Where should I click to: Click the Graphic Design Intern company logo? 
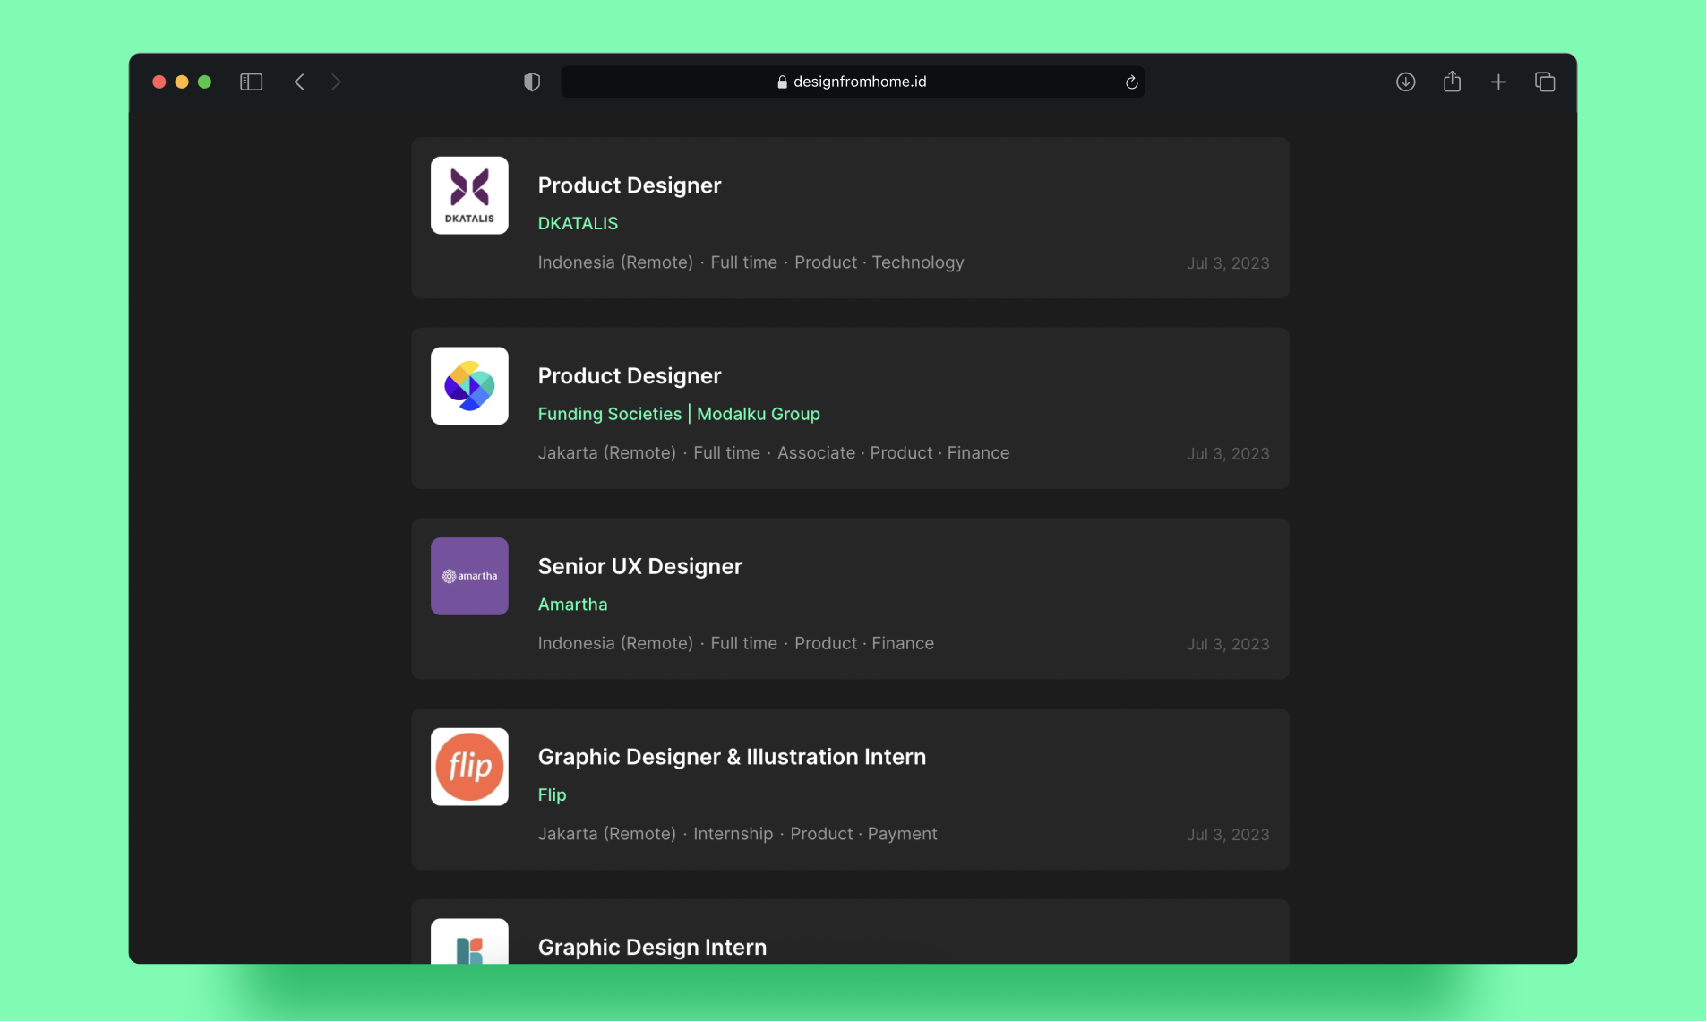469,941
